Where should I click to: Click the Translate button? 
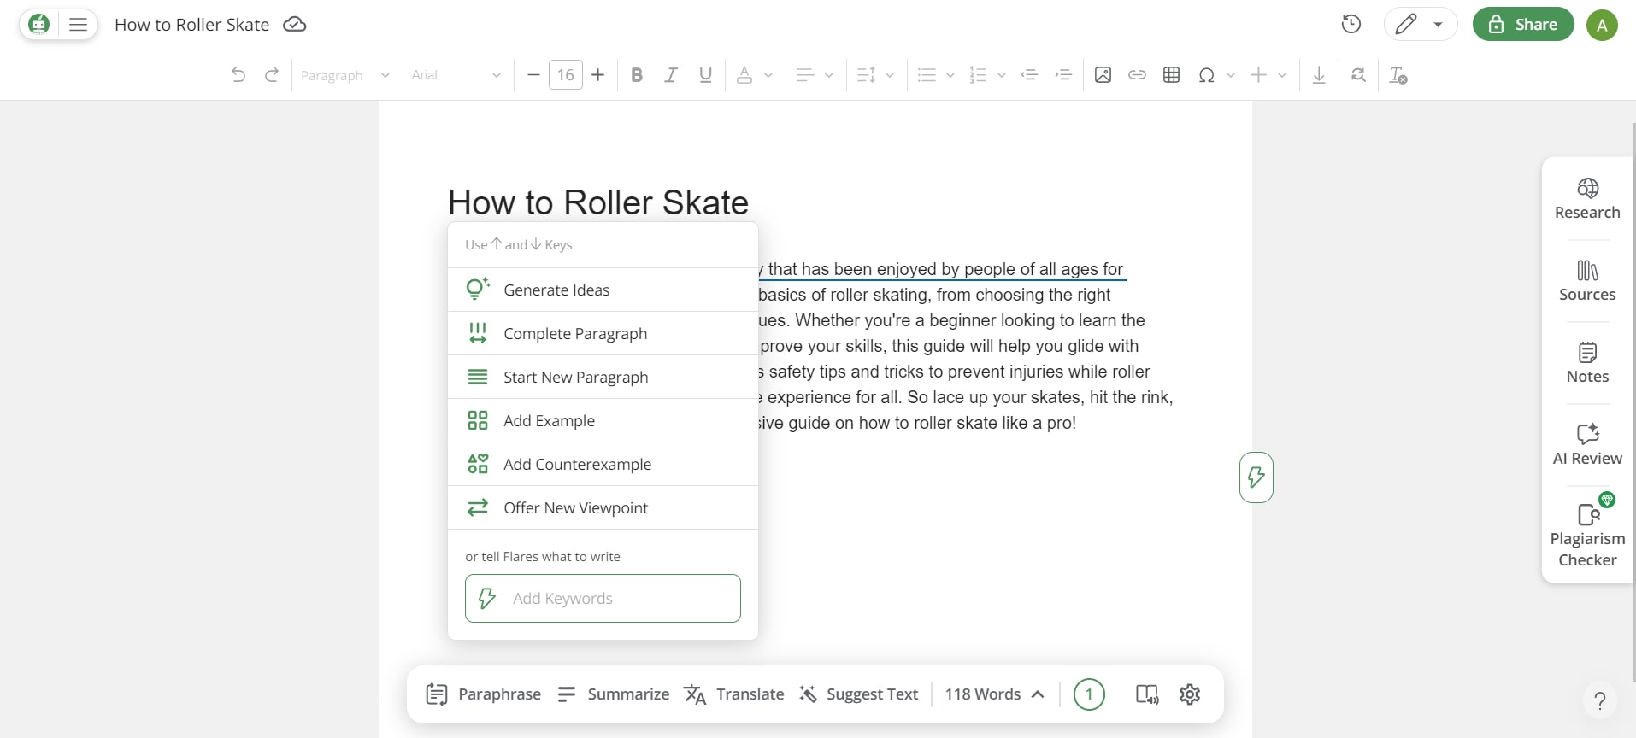pos(734,694)
